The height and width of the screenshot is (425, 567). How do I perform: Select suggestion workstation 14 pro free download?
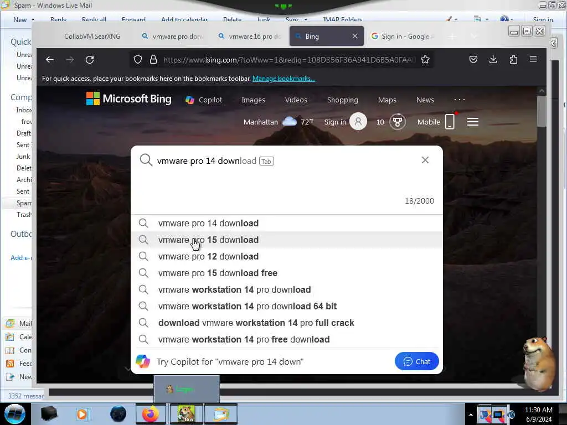(287, 340)
